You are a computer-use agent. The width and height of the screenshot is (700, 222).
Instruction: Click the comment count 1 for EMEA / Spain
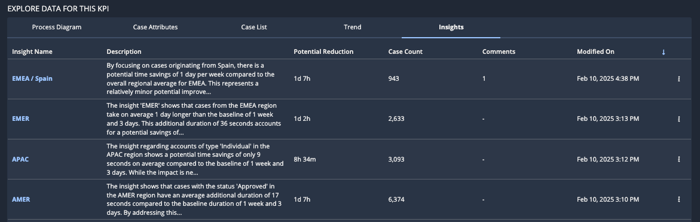(484, 78)
